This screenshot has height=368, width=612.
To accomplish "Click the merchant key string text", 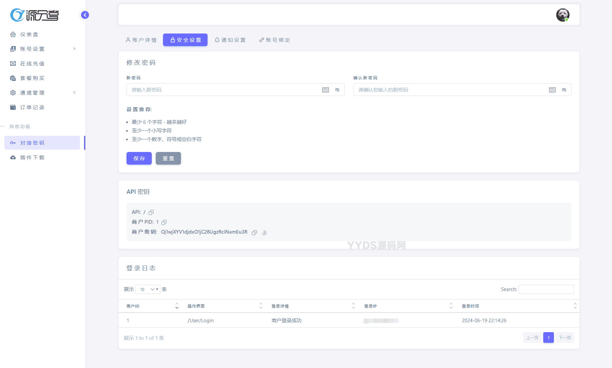I will 204,232.
